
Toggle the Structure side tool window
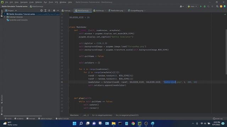(2, 99)
